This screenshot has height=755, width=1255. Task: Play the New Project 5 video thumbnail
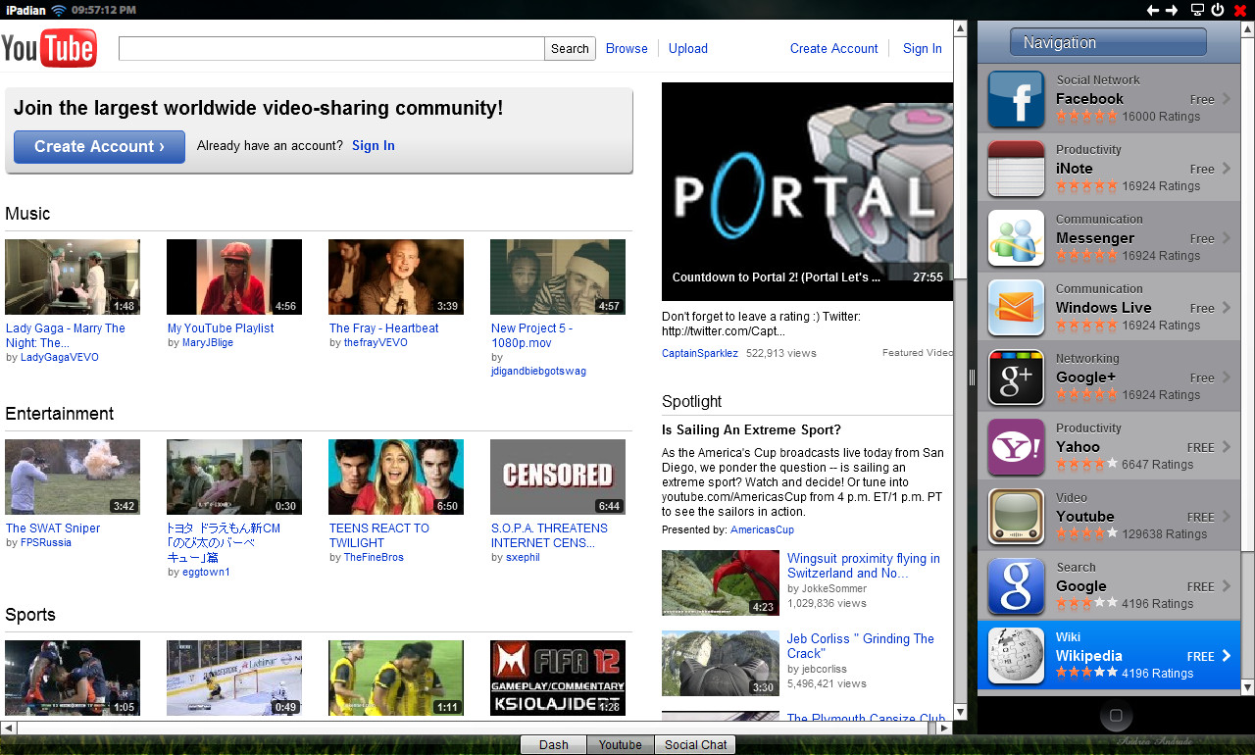coord(558,277)
